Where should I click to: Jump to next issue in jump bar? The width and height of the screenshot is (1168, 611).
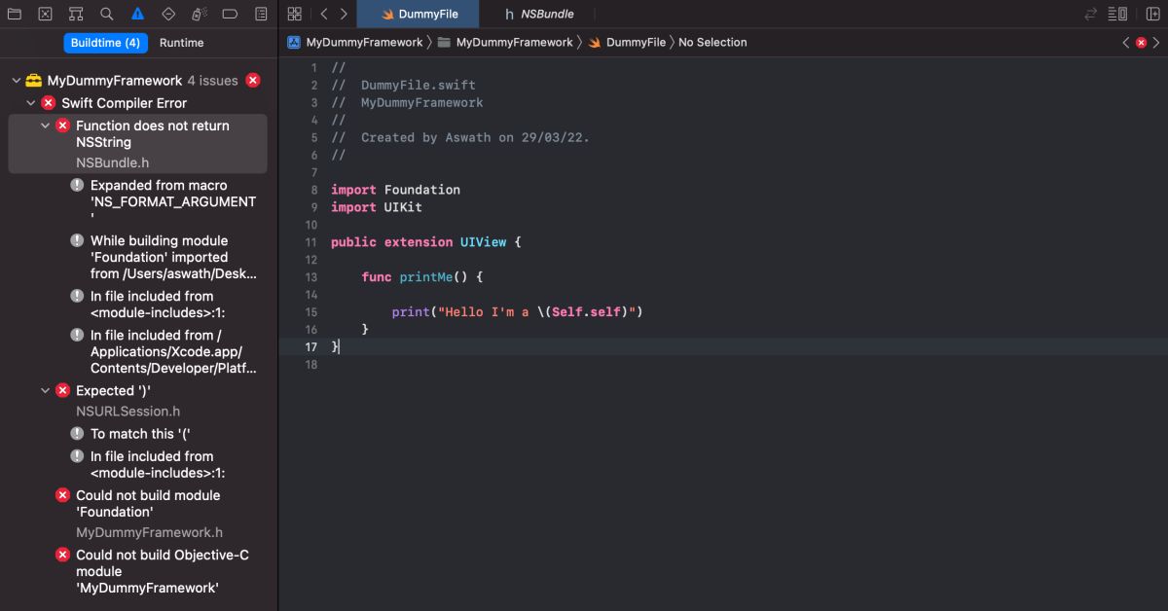1156,43
